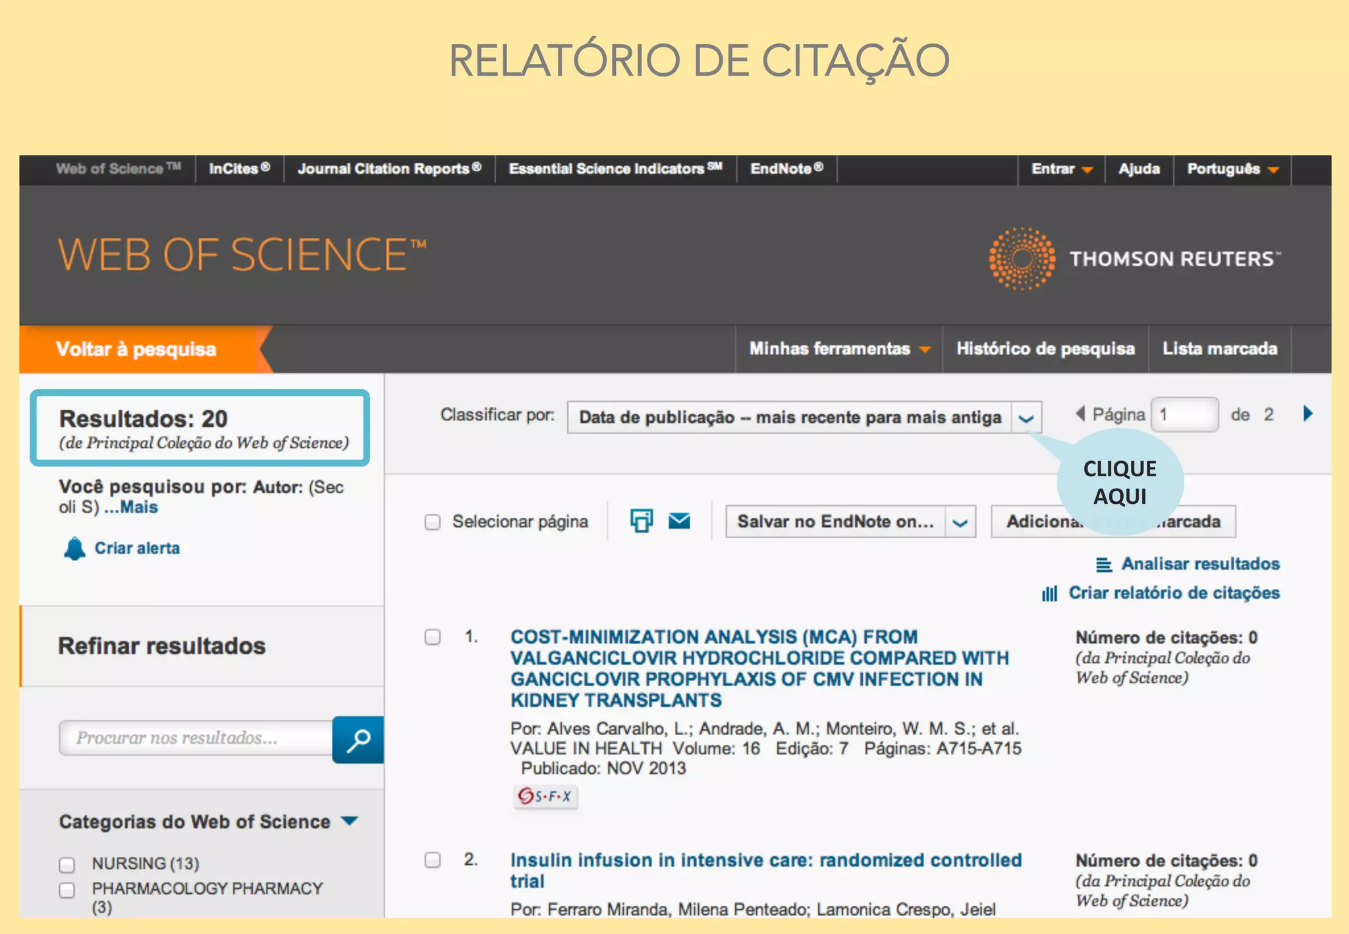Screen dimensions: 1349x934
Task: Click the bar chart icon beside Criar relatório de citações
Action: (1049, 593)
